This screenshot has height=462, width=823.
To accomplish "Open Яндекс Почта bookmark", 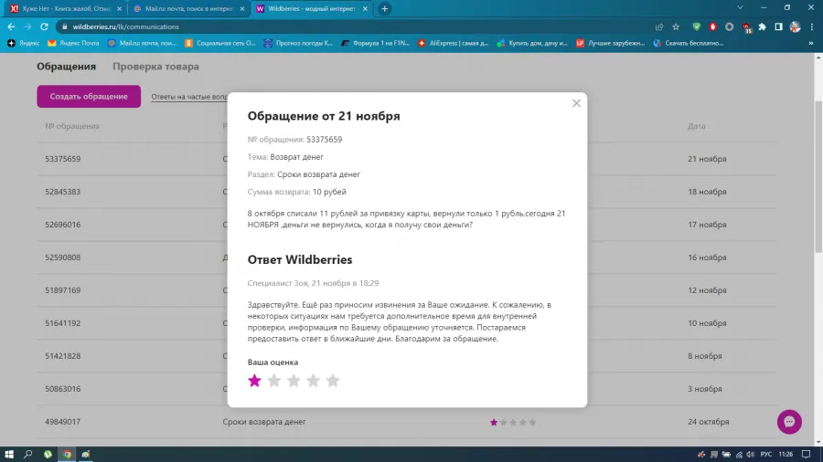I will [73, 43].
